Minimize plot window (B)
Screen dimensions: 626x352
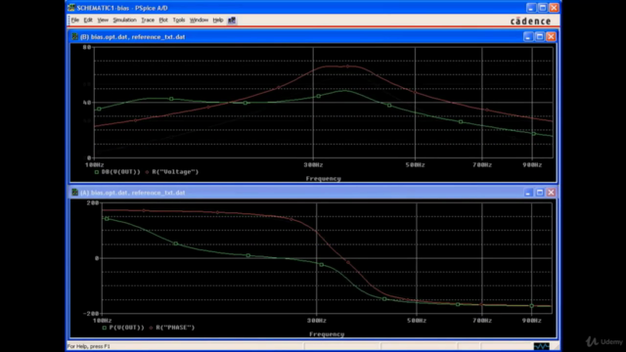point(528,37)
